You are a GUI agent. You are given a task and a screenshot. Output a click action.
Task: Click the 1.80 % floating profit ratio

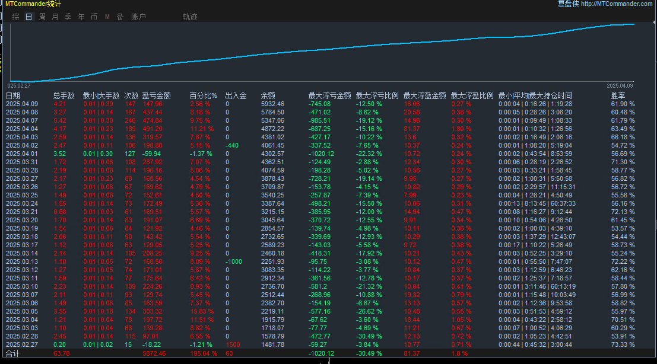point(461,129)
